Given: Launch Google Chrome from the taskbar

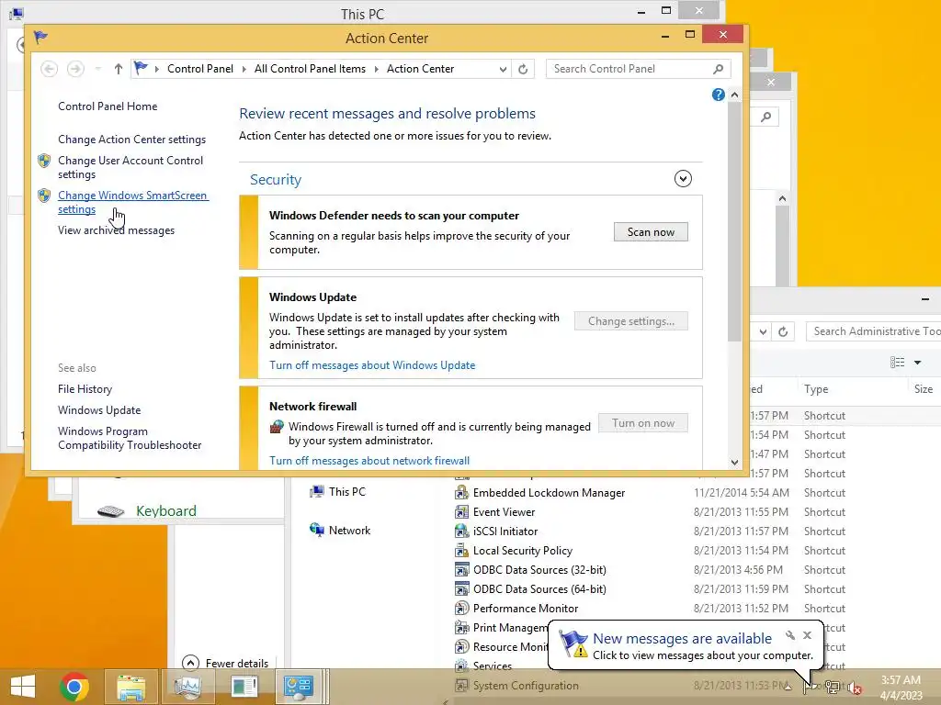Looking at the screenshot, I should [74, 687].
